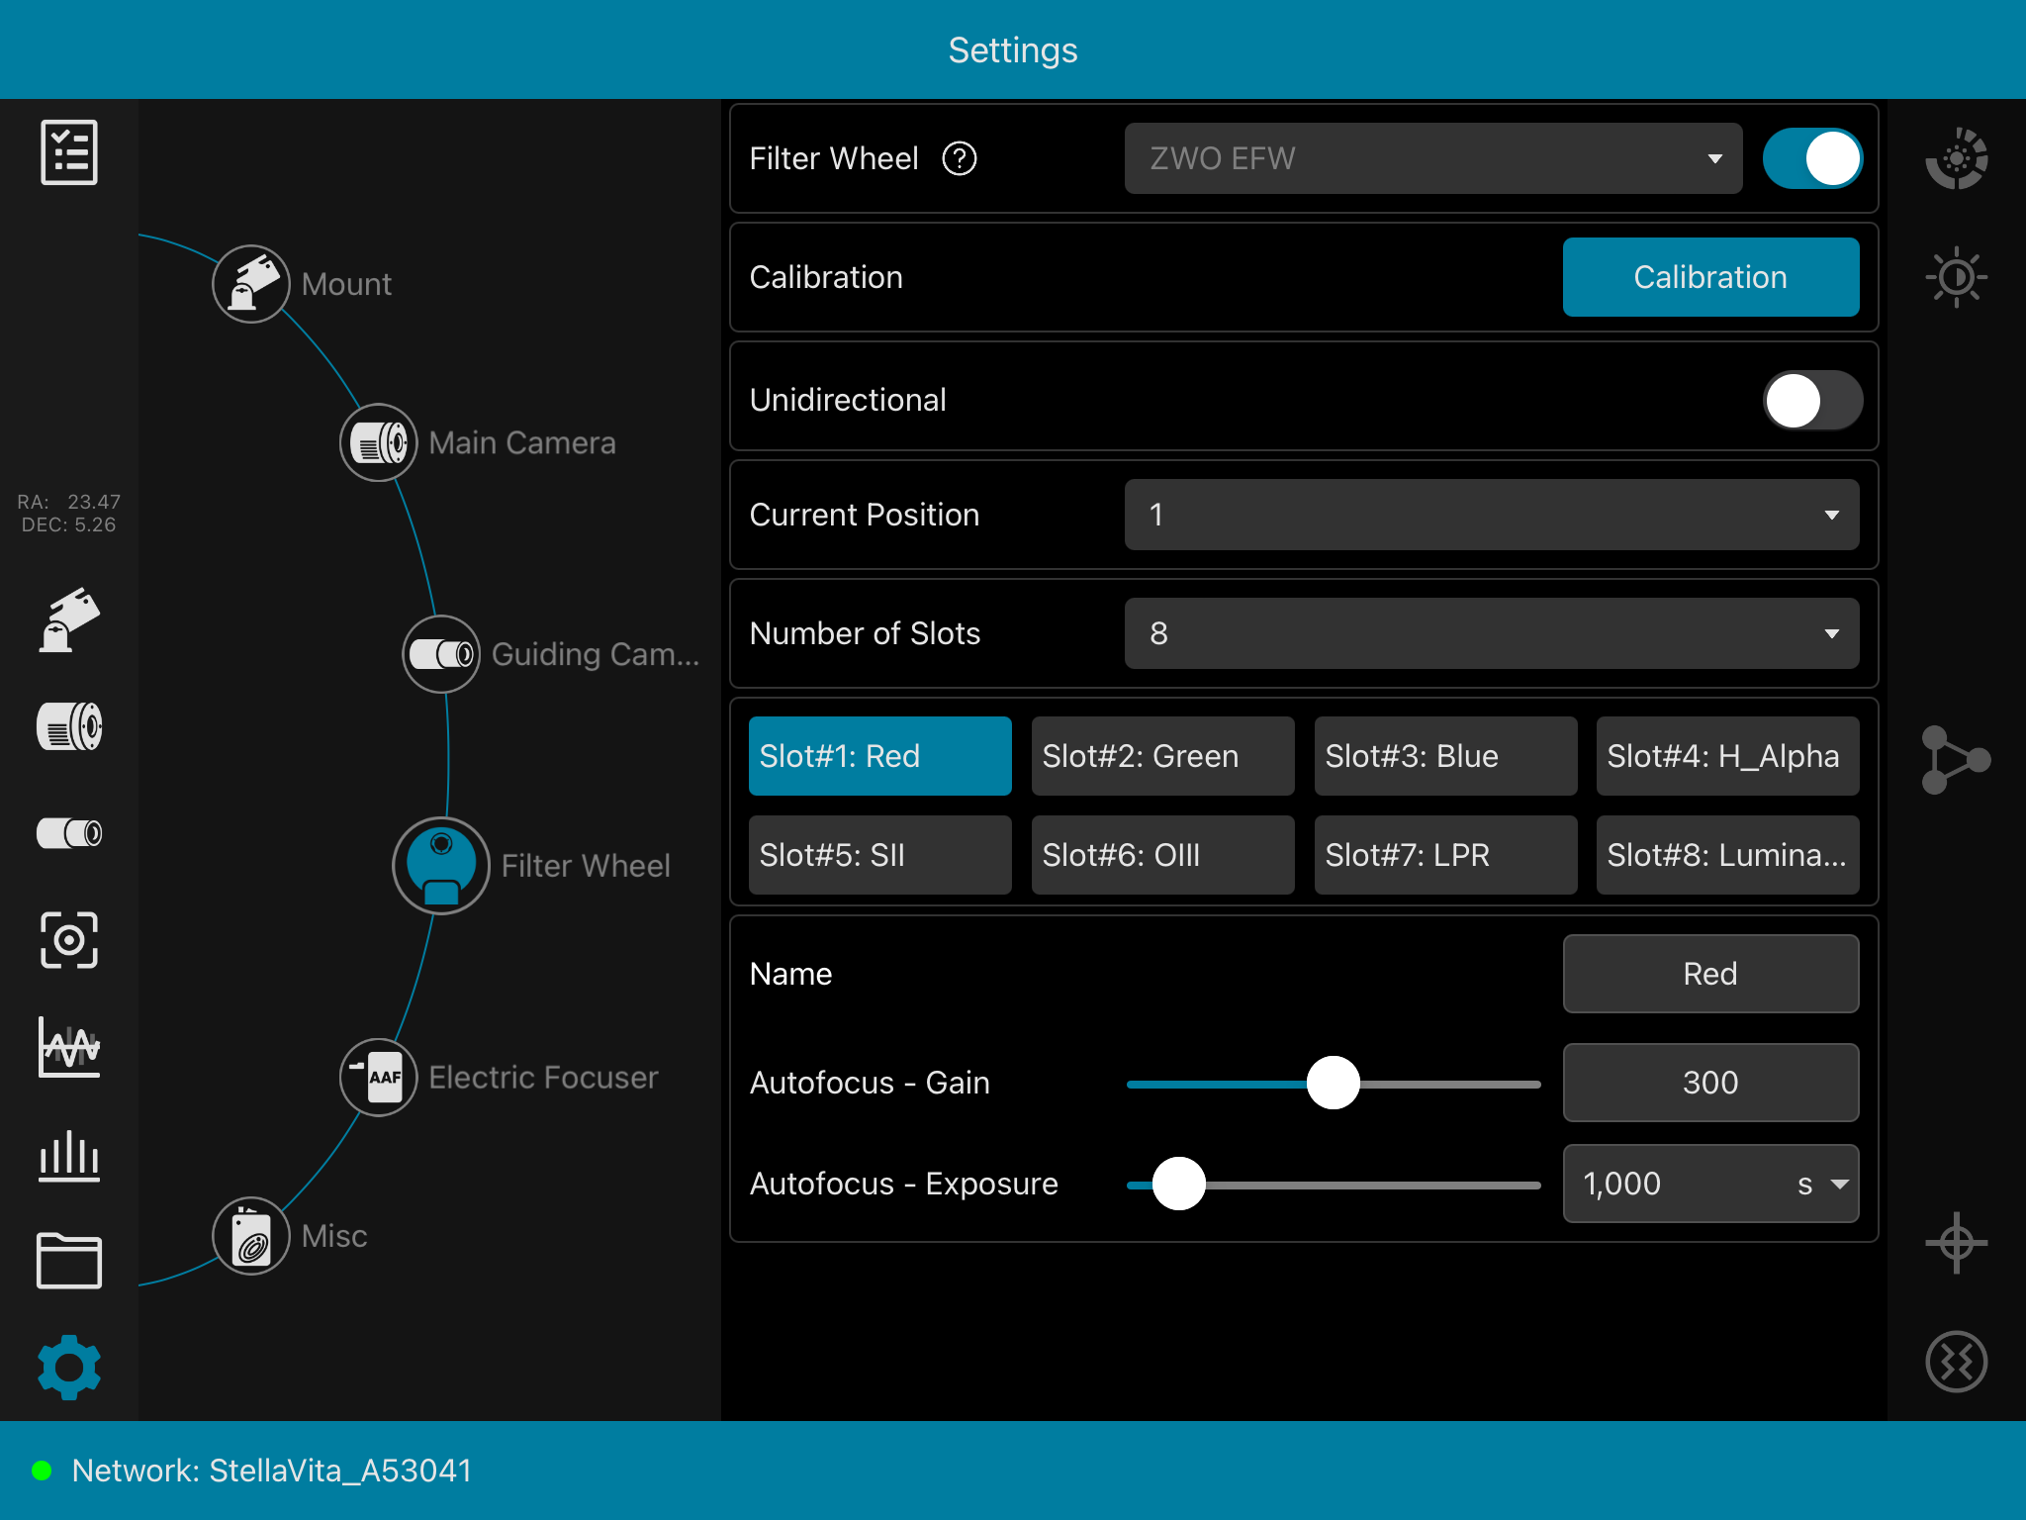
Task: Select Slot#3: Blue
Action: pos(1446,756)
